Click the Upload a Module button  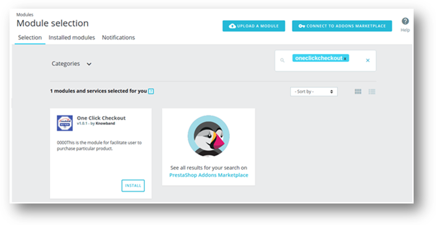point(254,26)
